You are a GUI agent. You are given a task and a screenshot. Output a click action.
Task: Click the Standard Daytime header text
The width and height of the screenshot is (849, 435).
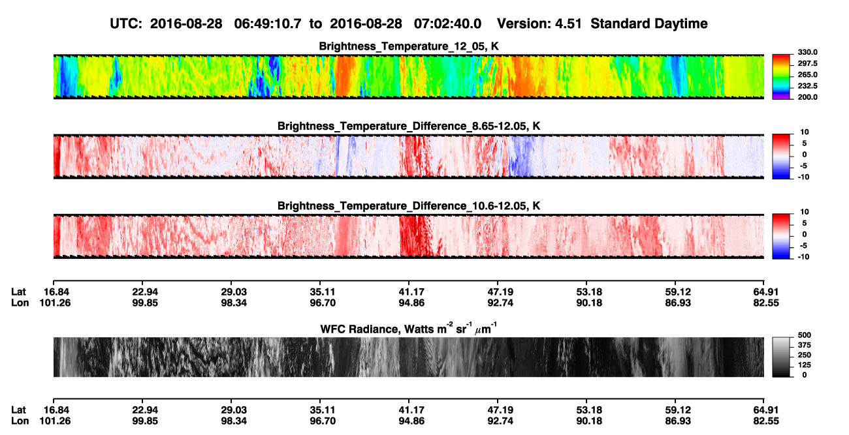coord(648,23)
